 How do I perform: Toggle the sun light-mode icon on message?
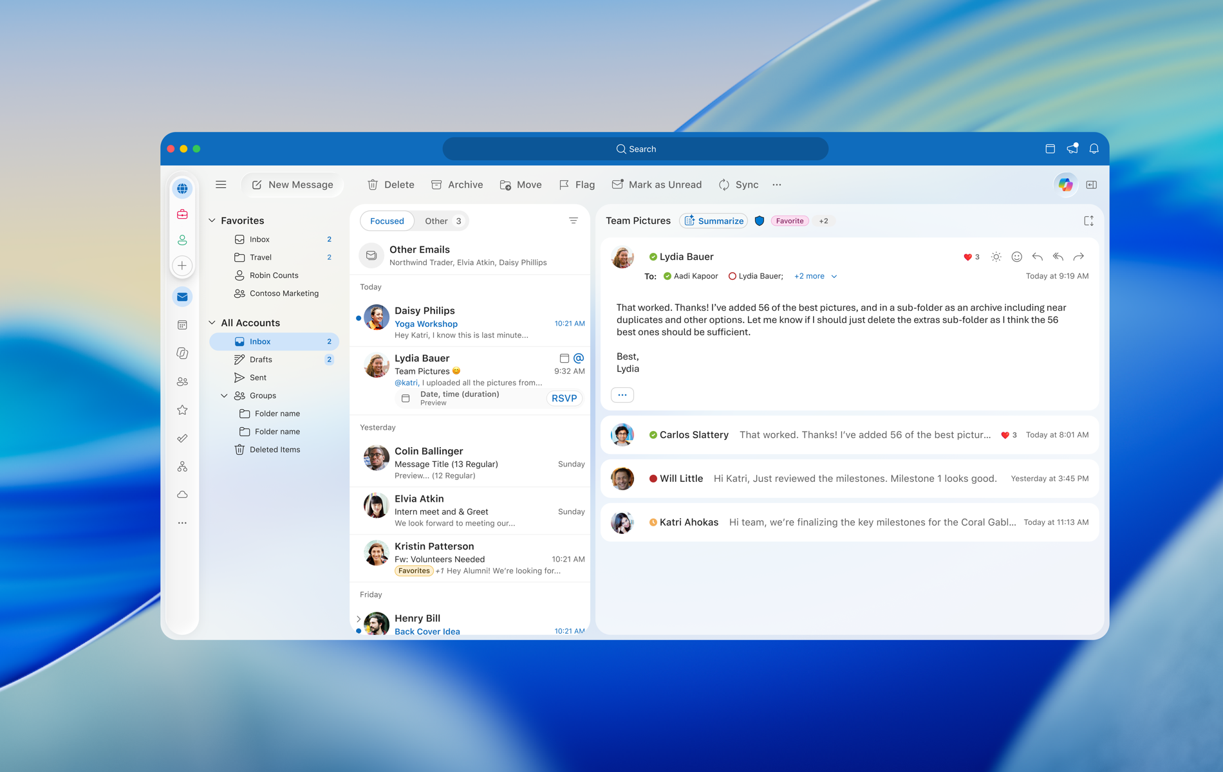point(996,257)
